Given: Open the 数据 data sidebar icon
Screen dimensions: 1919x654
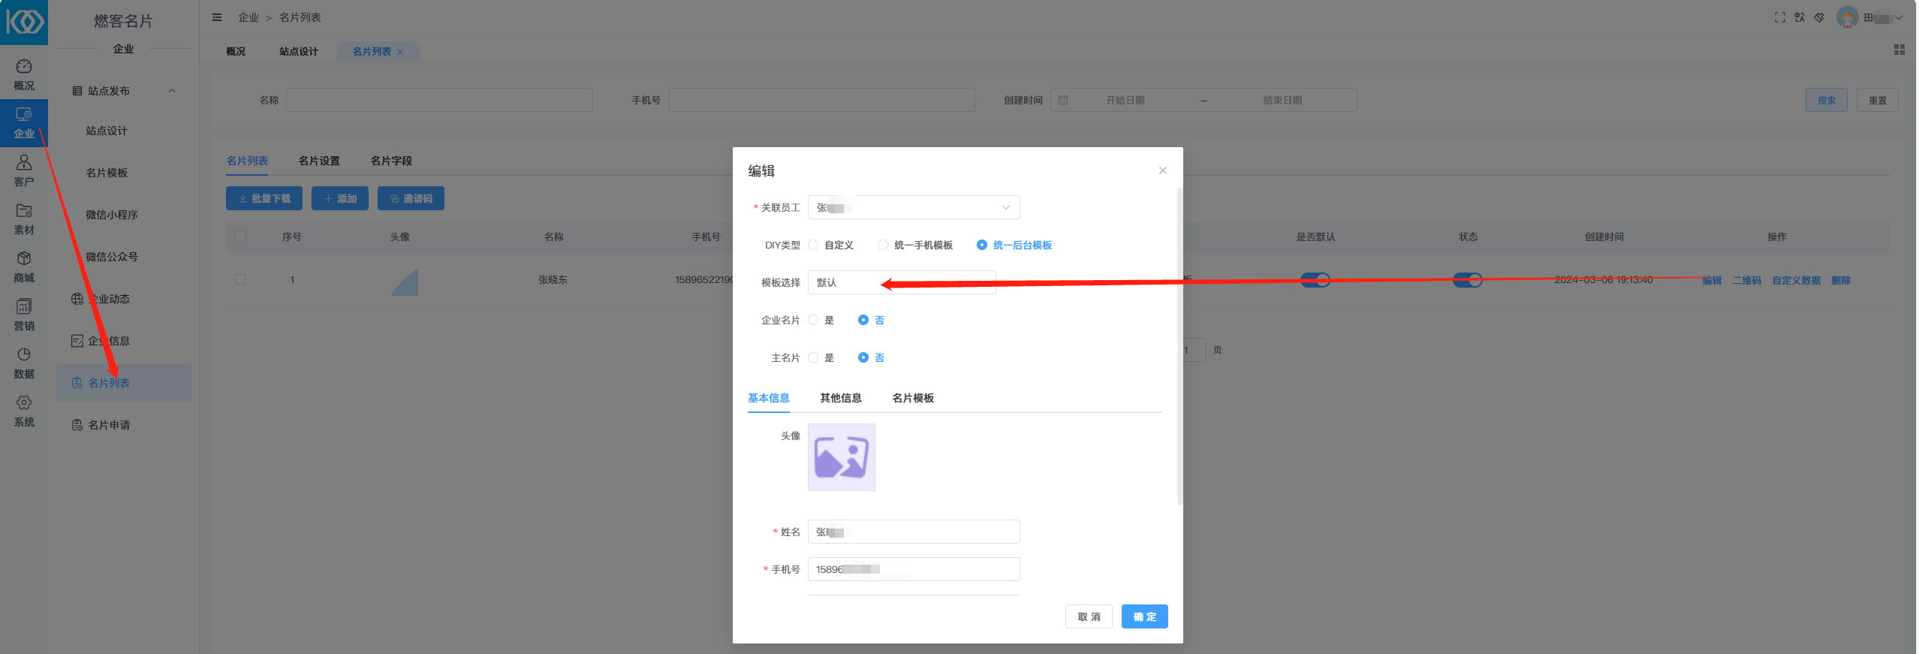Looking at the screenshot, I should 24,363.
